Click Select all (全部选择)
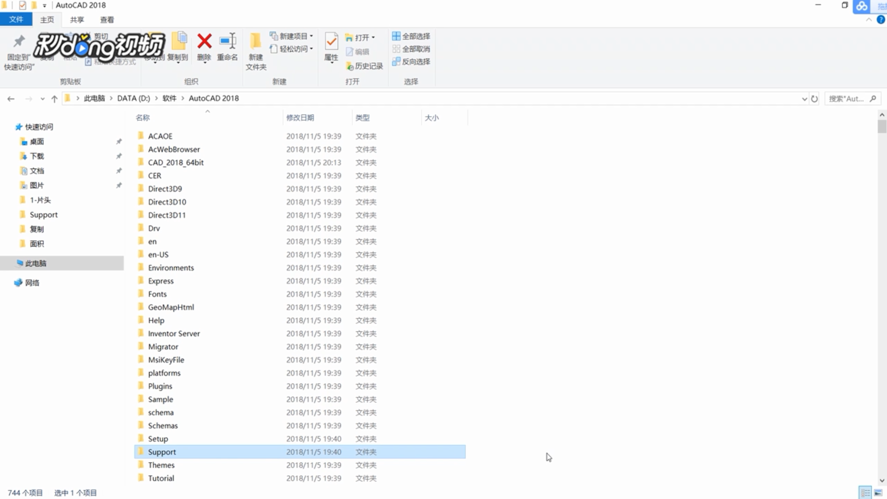The image size is (887, 499). tap(411, 36)
